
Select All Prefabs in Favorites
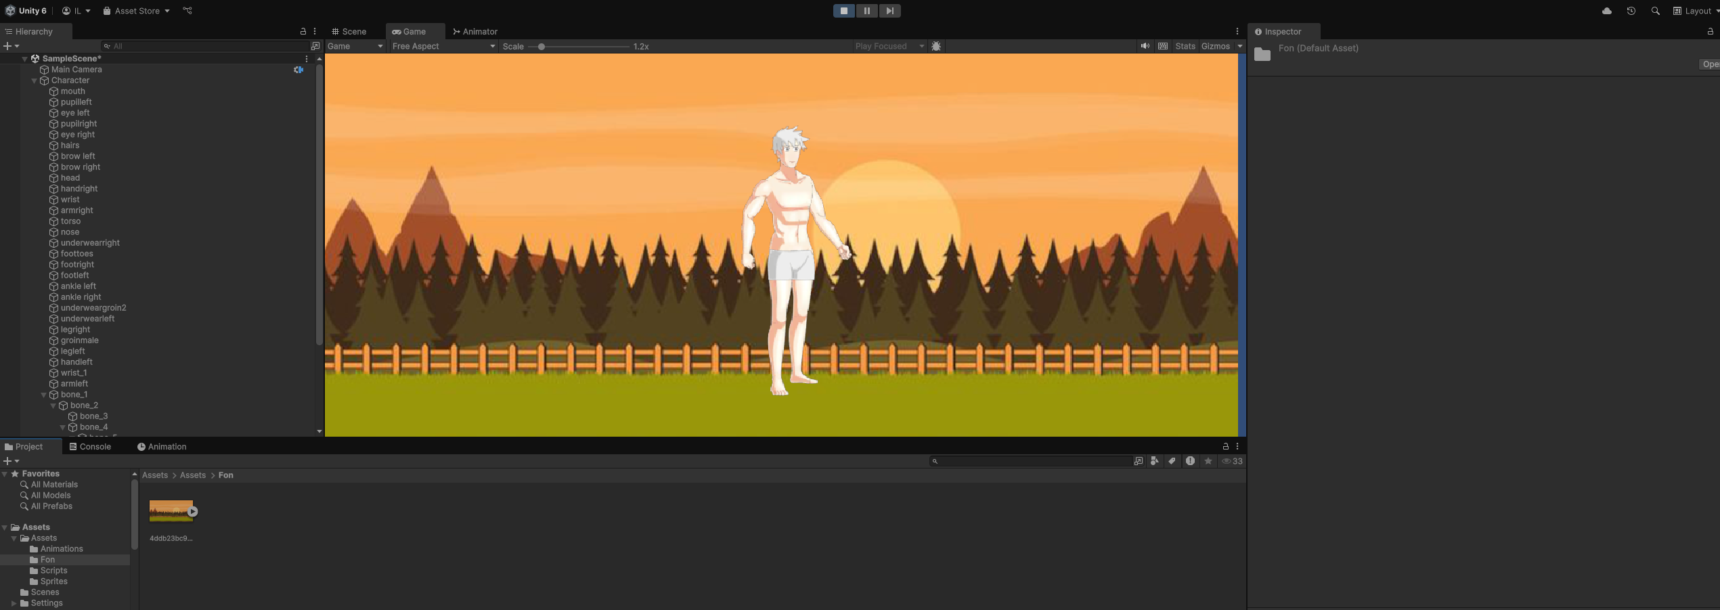51,506
